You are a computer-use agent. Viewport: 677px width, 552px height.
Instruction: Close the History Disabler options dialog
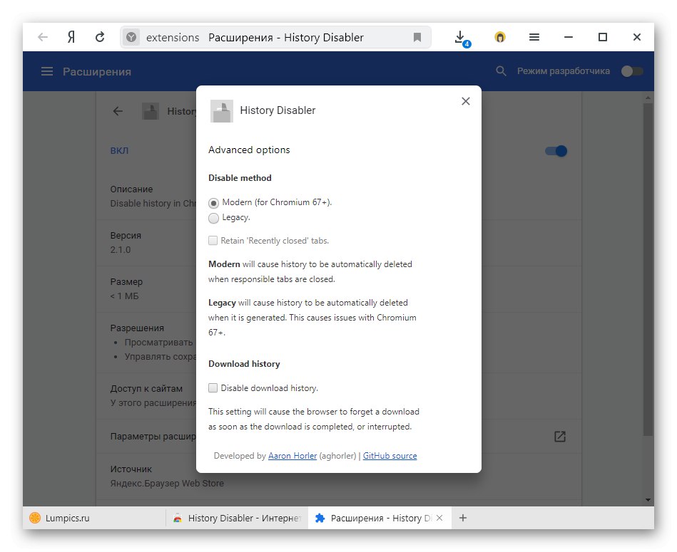pos(465,101)
